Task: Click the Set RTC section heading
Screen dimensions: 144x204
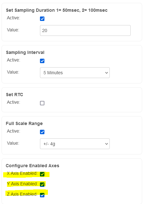Action: 15,95
